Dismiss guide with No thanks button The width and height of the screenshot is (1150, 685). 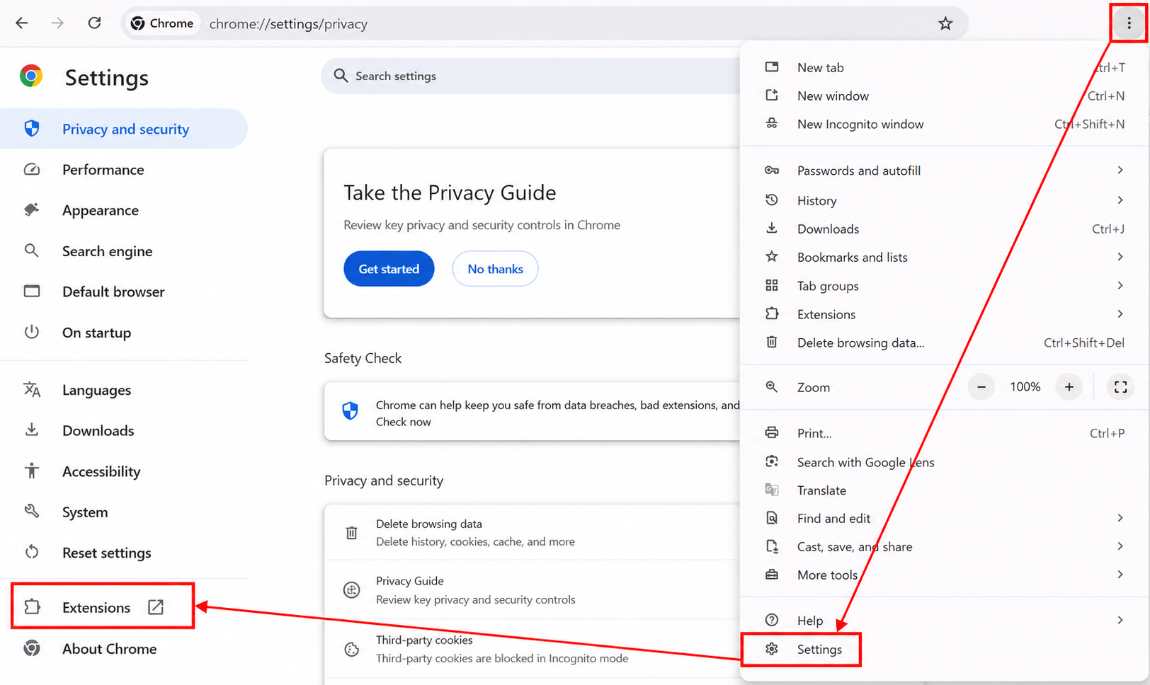click(x=495, y=269)
